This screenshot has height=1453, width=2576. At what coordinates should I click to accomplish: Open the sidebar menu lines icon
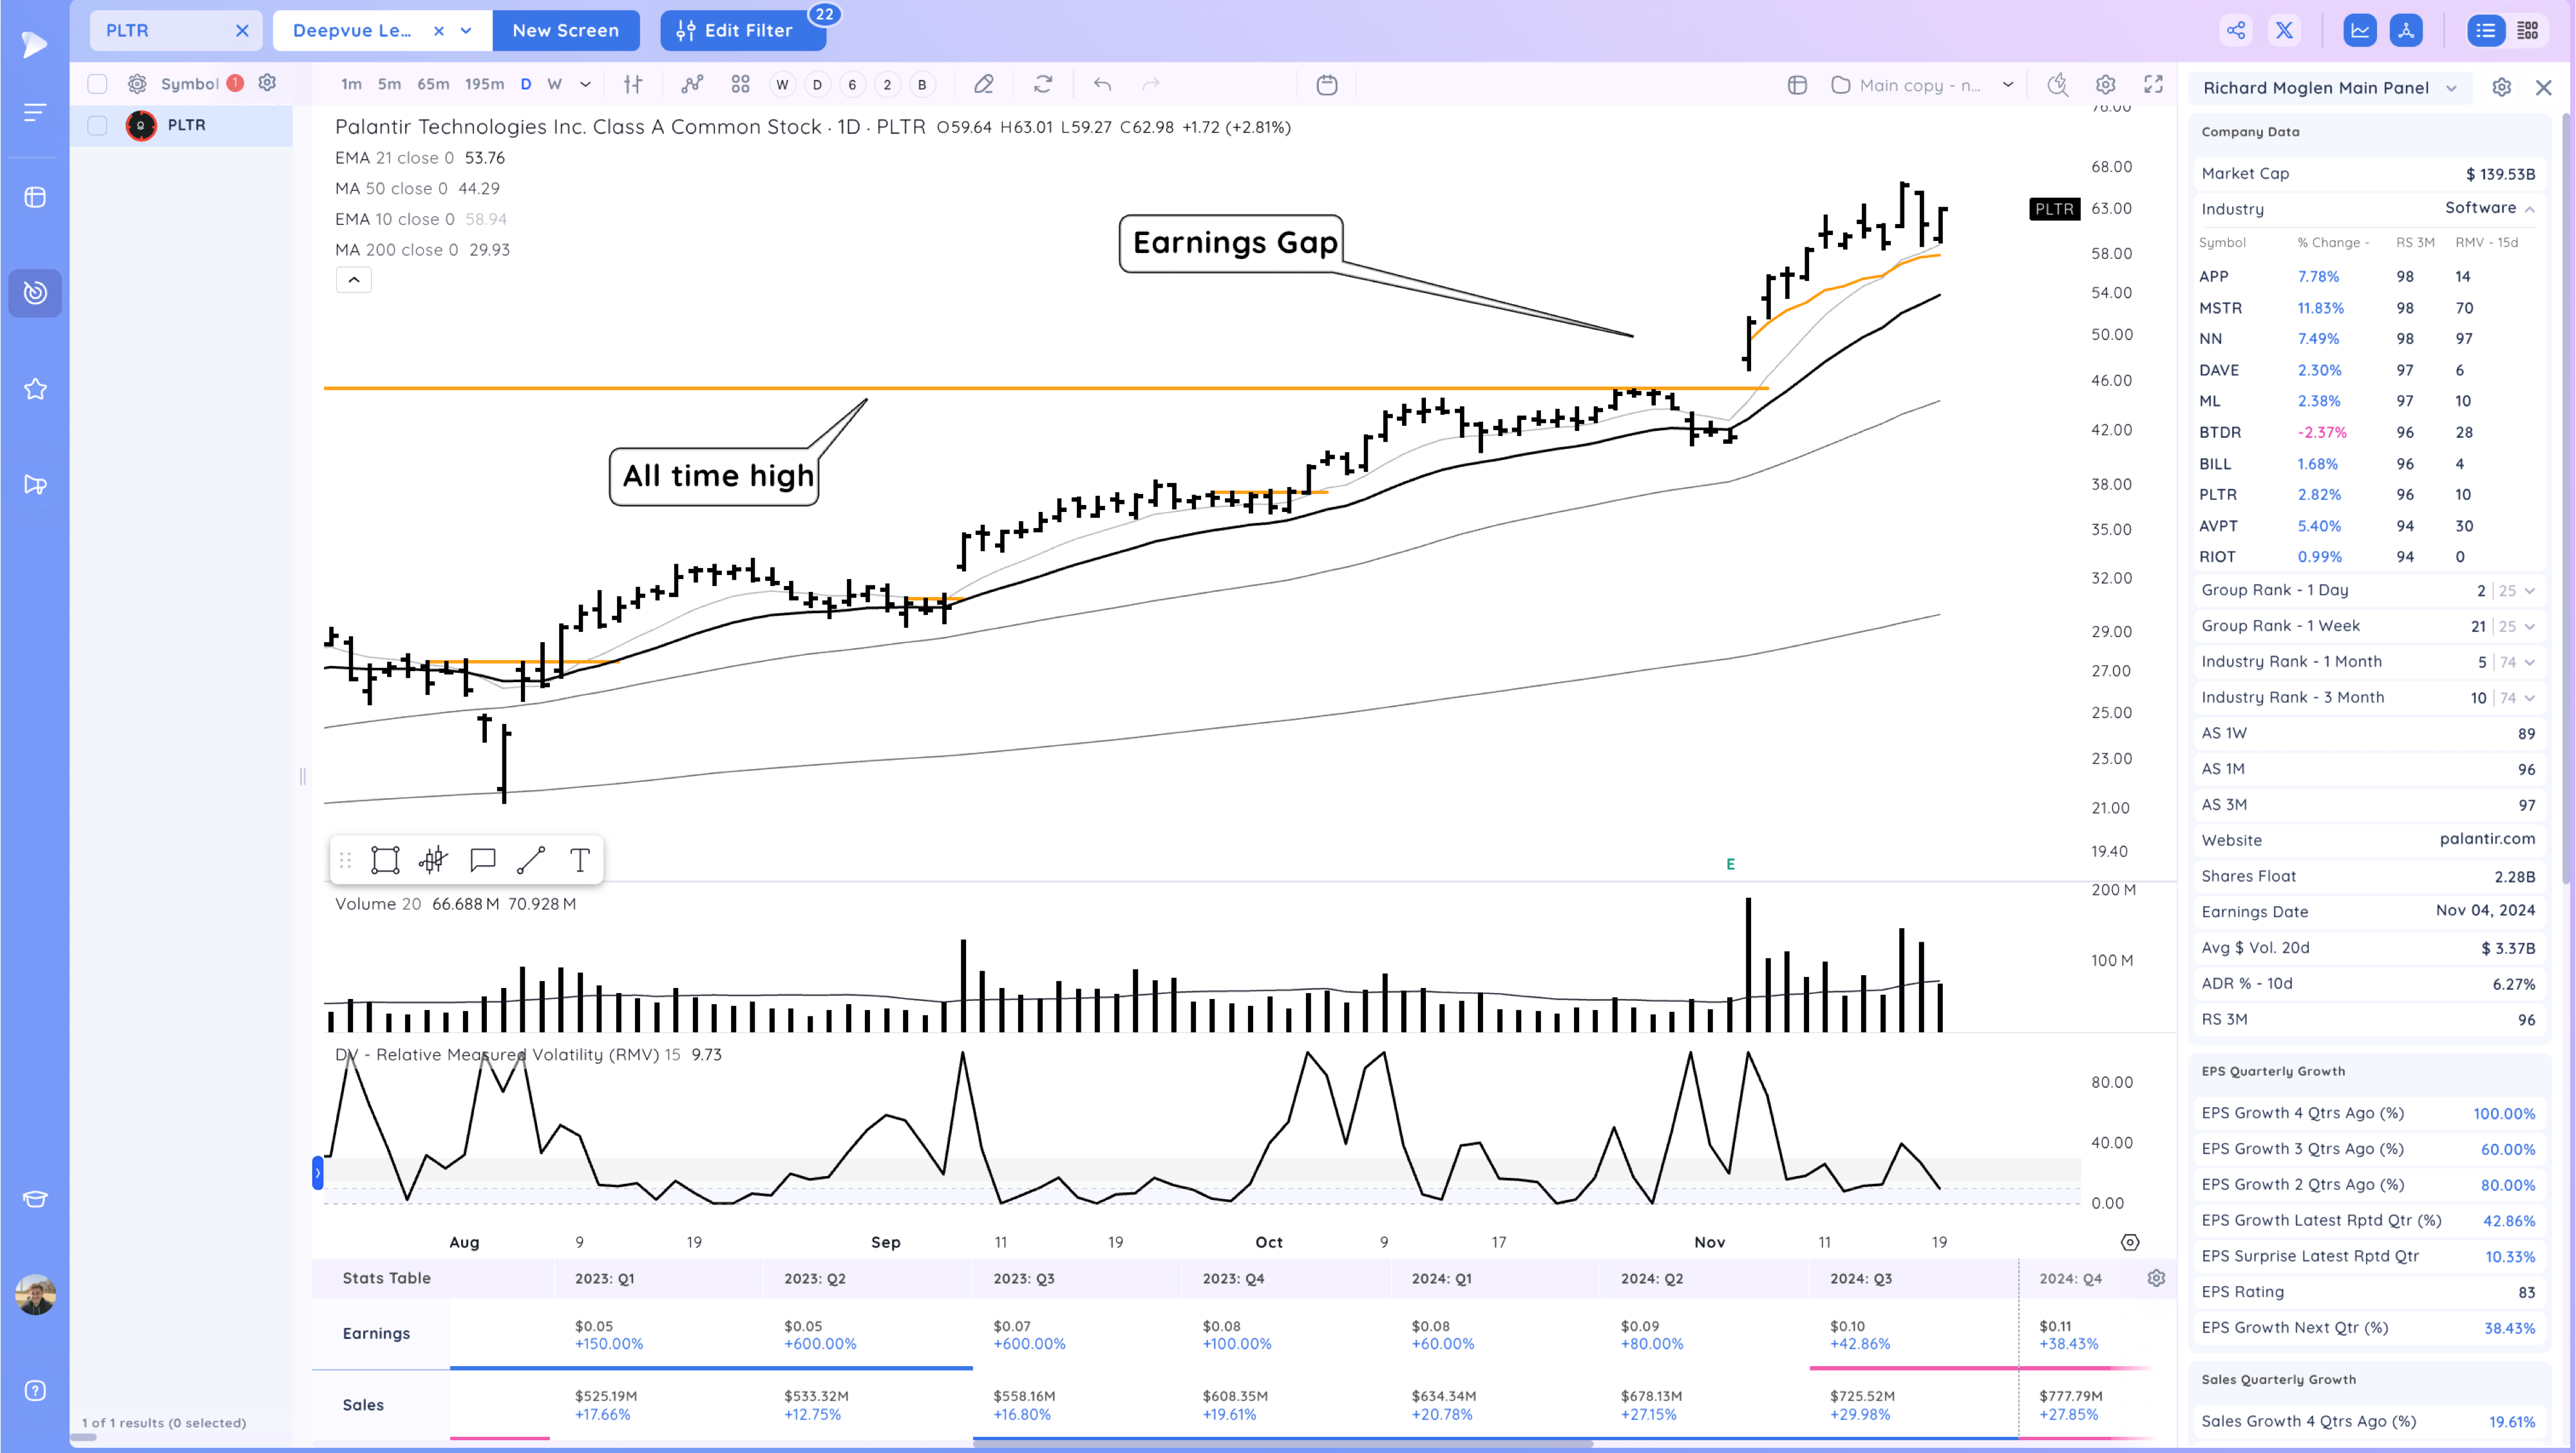point(34,113)
